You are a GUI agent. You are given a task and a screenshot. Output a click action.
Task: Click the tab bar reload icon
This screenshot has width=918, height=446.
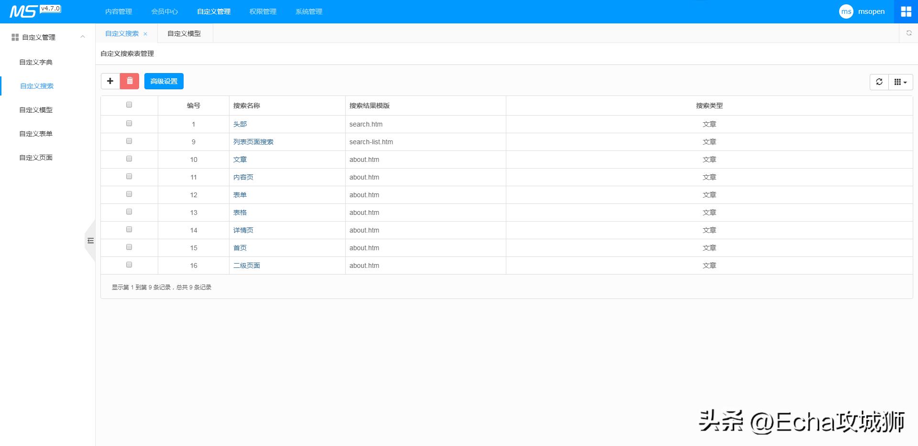(908, 33)
